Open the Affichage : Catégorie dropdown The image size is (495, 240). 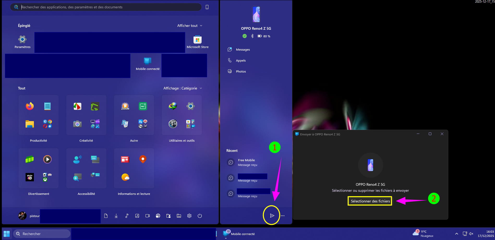point(183,88)
